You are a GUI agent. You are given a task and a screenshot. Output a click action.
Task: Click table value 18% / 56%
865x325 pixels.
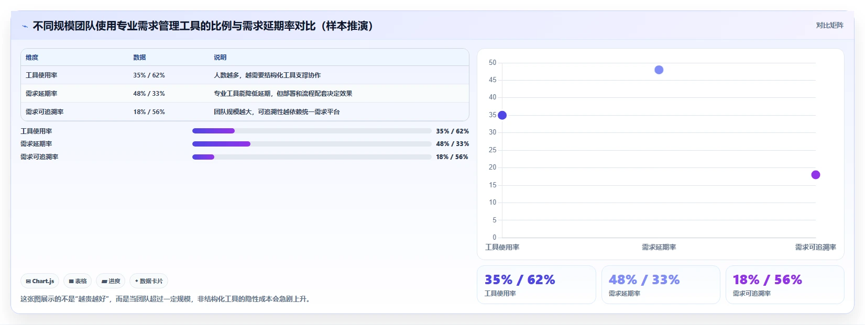tap(149, 112)
